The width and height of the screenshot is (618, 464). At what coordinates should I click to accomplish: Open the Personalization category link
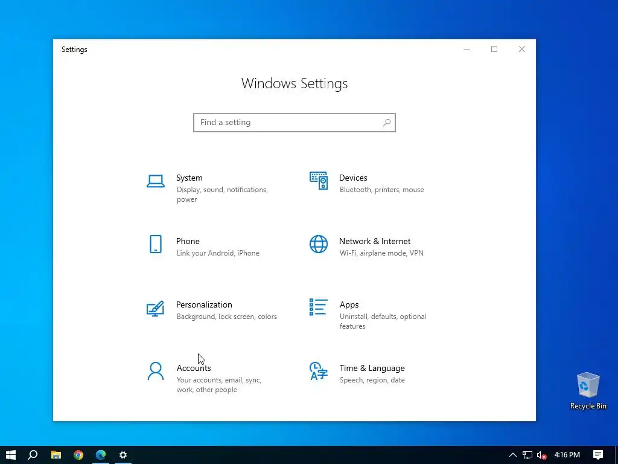coord(204,304)
